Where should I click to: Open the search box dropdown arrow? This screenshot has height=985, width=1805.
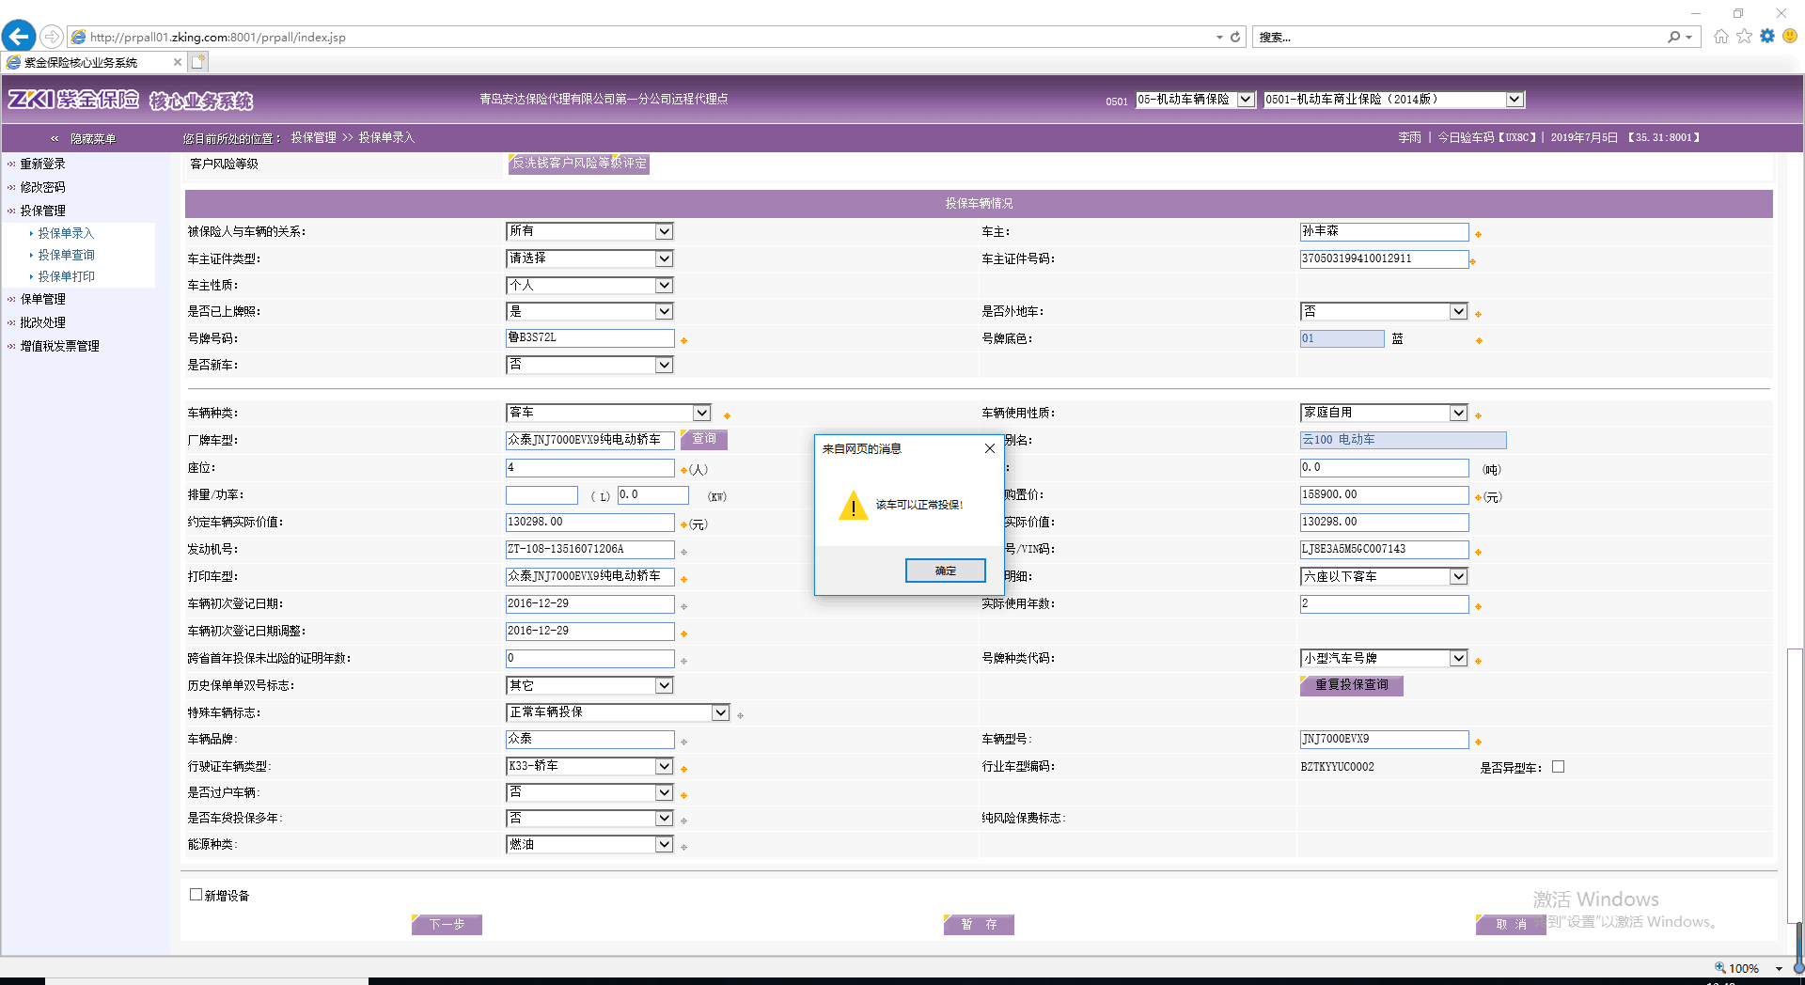point(1689,38)
